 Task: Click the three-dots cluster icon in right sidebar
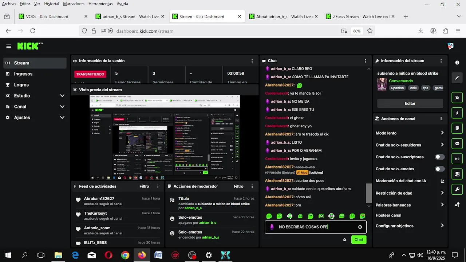coord(457,205)
